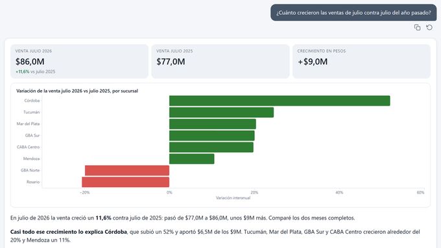Click the 0% tick on the x-axis
The image size is (441, 248).
click(x=169, y=192)
